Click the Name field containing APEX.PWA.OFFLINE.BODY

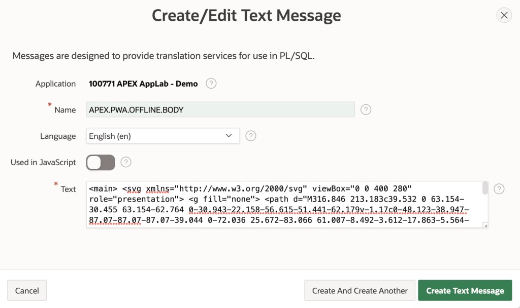220,110
